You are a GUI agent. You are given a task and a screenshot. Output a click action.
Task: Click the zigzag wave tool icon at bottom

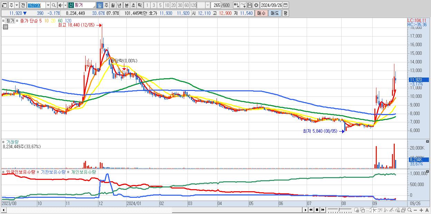pos(386,210)
